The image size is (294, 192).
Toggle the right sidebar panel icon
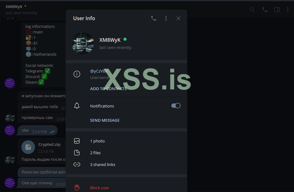click(x=277, y=10)
